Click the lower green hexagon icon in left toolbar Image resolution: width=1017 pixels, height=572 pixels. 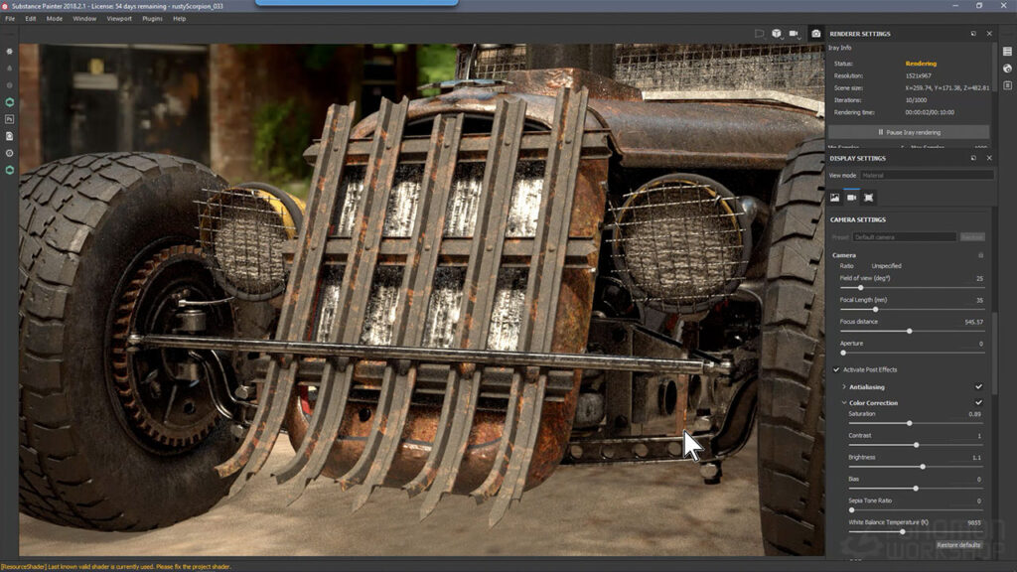tap(9, 170)
